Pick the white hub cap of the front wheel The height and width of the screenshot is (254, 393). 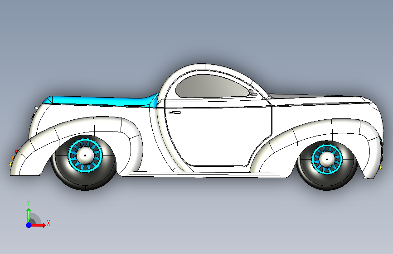[327, 159]
